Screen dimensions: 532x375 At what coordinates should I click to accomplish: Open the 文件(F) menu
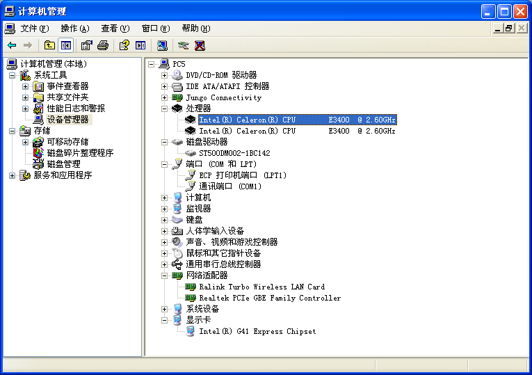(34, 29)
